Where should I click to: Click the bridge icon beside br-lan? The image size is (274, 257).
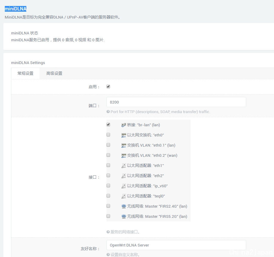click(124, 125)
